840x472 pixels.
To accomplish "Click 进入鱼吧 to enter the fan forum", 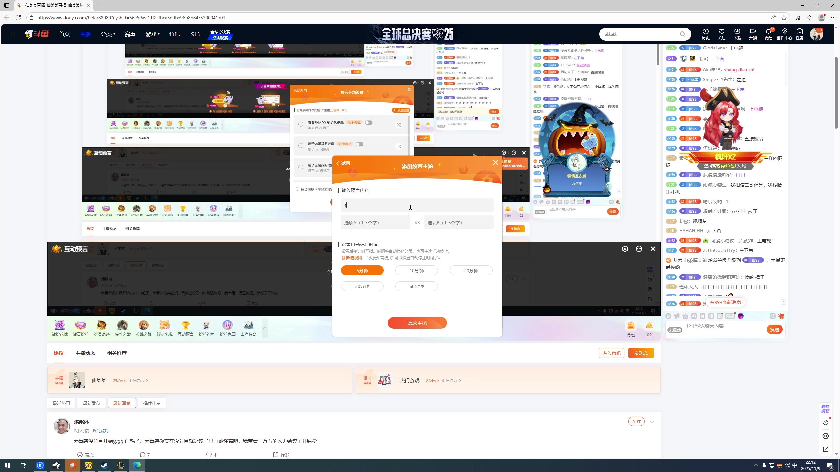I will [x=611, y=353].
